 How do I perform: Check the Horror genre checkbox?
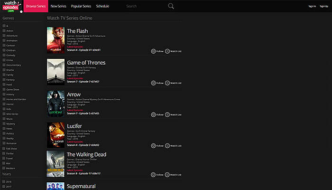pyautogui.click(x=4, y=104)
